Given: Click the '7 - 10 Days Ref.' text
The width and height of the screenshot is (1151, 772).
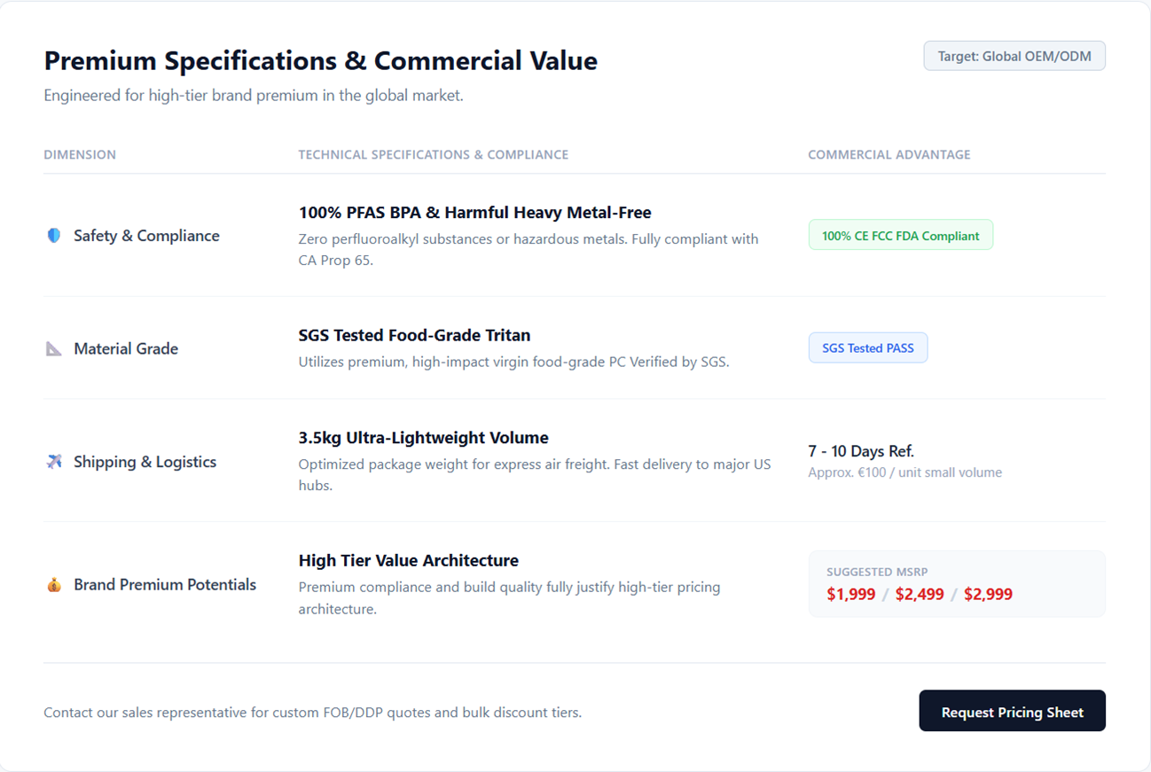Looking at the screenshot, I should click(x=860, y=451).
